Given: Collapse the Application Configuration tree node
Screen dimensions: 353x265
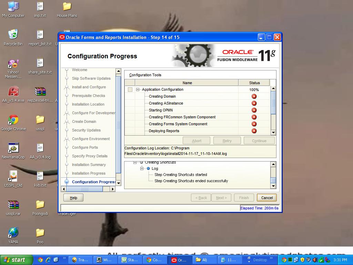Looking at the screenshot, I should tap(138, 90).
